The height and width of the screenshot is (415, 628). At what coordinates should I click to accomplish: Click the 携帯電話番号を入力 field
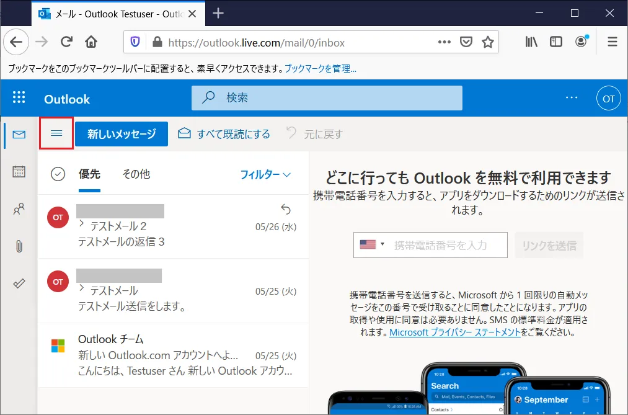pyautogui.click(x=440, y=245)
